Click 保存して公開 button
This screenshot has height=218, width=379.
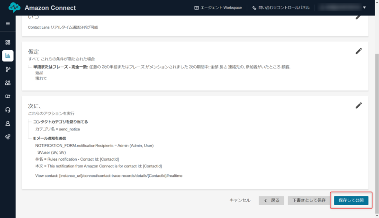coord(351,201)
